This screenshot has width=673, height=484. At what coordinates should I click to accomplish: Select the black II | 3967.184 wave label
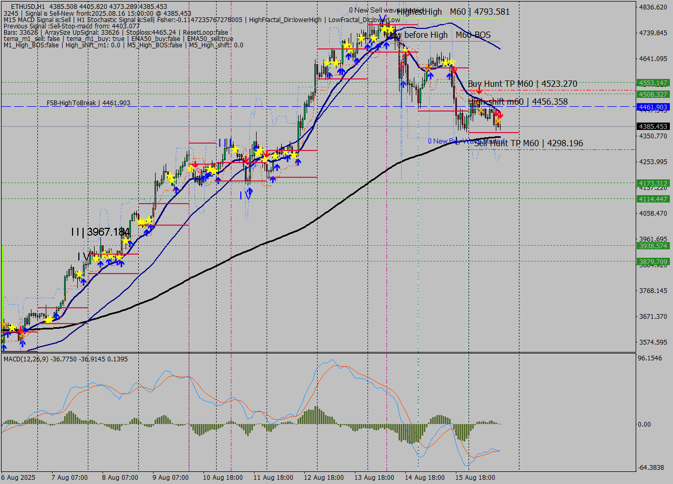point(100,231)
